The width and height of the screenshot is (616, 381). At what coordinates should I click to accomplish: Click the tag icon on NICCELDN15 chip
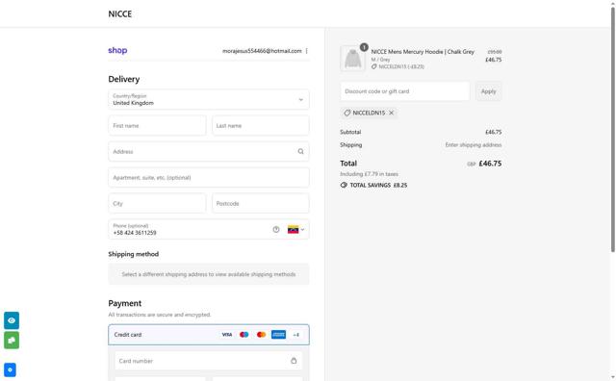point(346,113)
